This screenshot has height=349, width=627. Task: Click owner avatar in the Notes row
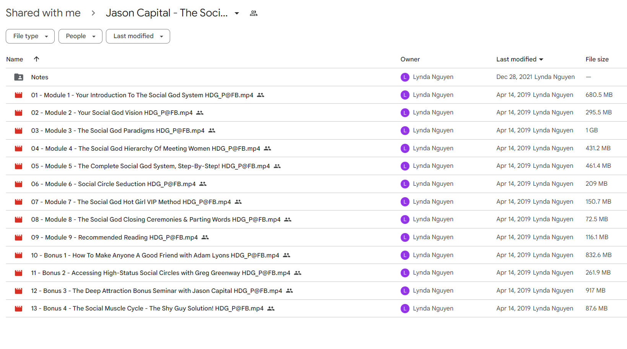click(x=405, y=77)
